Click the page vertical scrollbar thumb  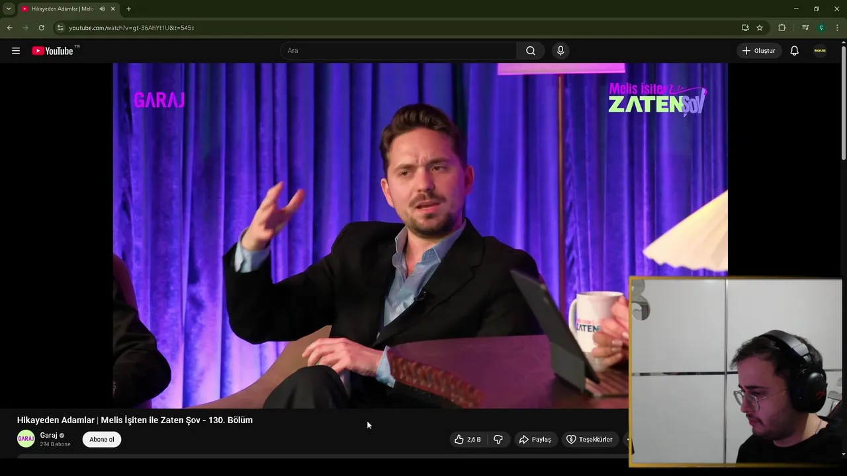(843, 102)
